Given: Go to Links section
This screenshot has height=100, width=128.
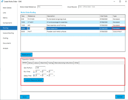Looking at the screenshot, I should click(x=4, y=13).
